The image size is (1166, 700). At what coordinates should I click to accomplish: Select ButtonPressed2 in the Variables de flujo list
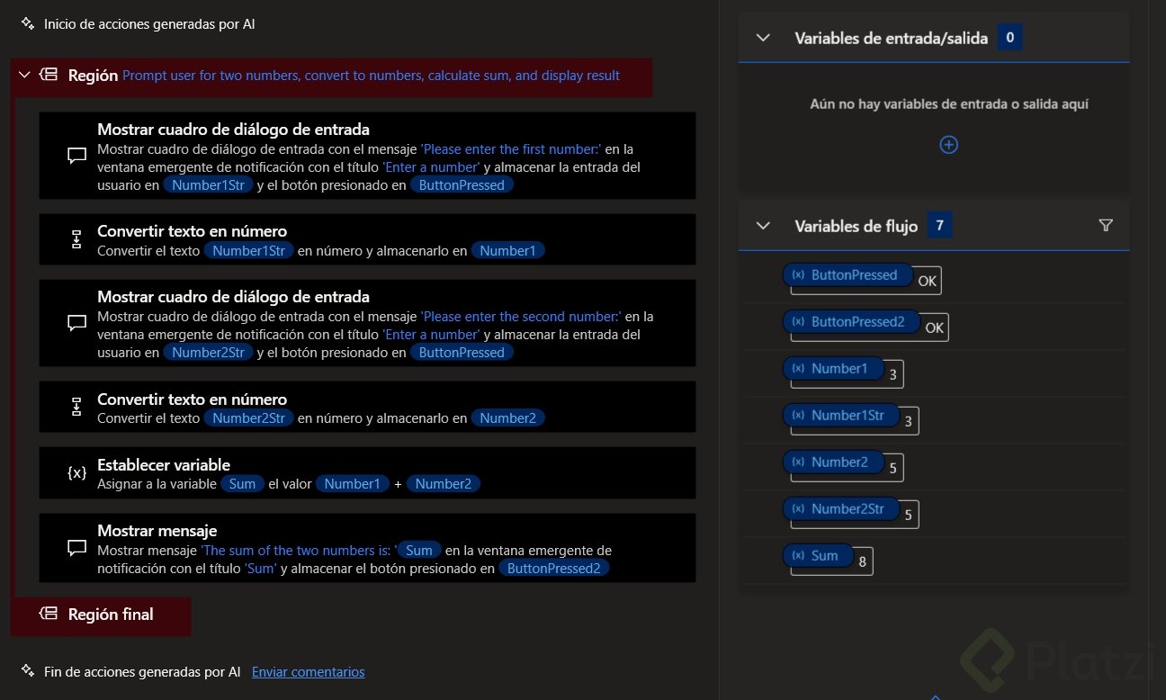pos(851,322)
